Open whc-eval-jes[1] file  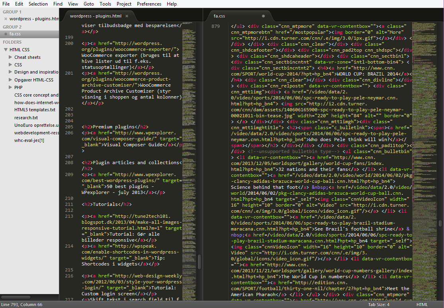(x=29, y=140)
